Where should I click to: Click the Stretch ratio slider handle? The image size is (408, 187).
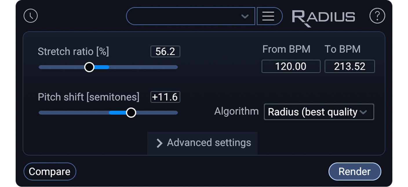(x=89, y=67)
